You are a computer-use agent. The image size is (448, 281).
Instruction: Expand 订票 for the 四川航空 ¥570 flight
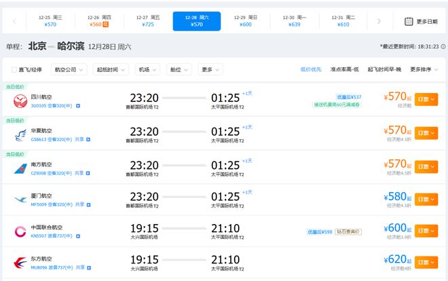click(426, 99)
